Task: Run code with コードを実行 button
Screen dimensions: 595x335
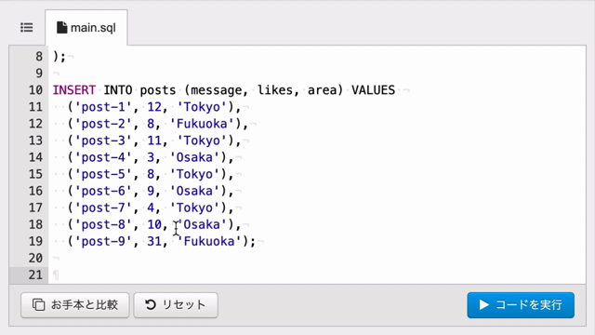Action: 521,304
